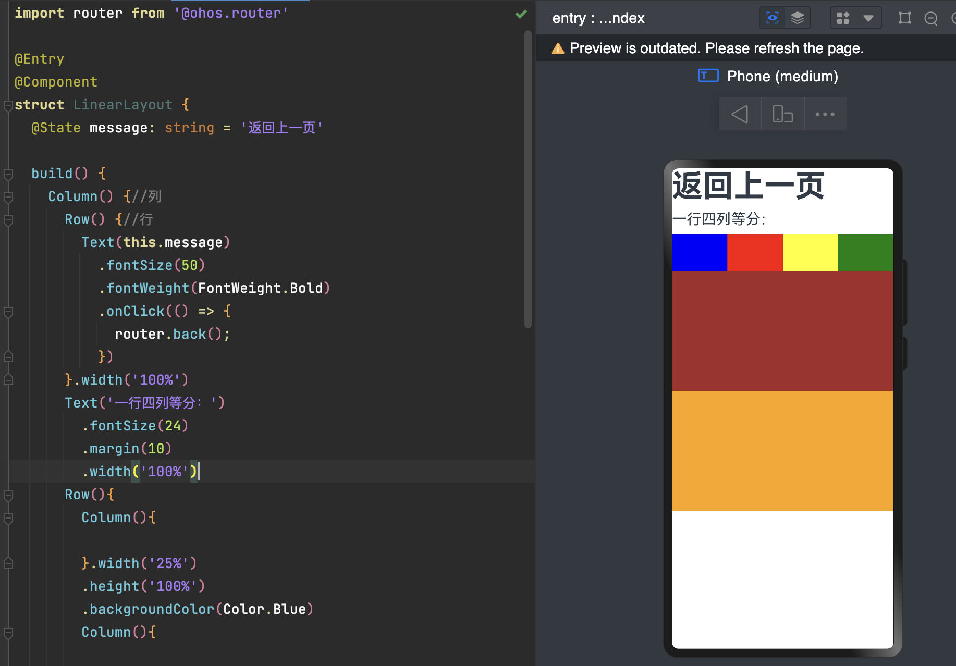The image size is (956, 666).
Task: Click the @Component decorator
Action: (x=56, y=82)
